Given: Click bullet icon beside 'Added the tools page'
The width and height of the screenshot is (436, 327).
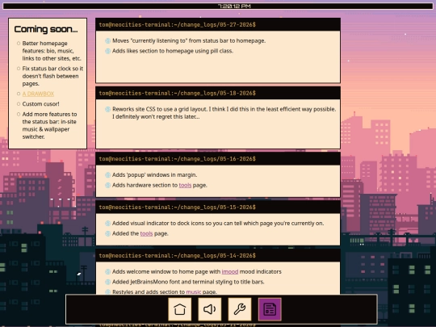Looking at the screenshot, I should point(107,233).
